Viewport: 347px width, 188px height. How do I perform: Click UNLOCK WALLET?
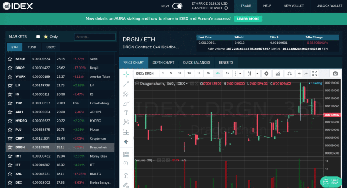(x=329, y=6)
